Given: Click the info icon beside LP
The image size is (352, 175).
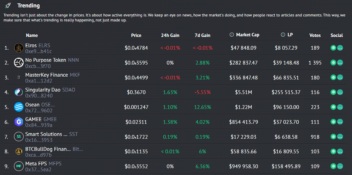Looking at the screenshot, I should pyautogui.click(x=283, y=35).
